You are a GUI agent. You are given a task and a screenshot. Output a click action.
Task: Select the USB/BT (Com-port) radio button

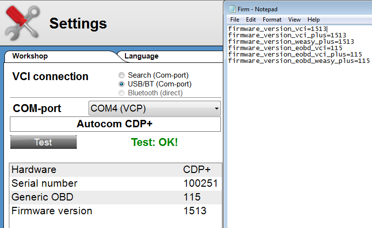tap(122, 84)
